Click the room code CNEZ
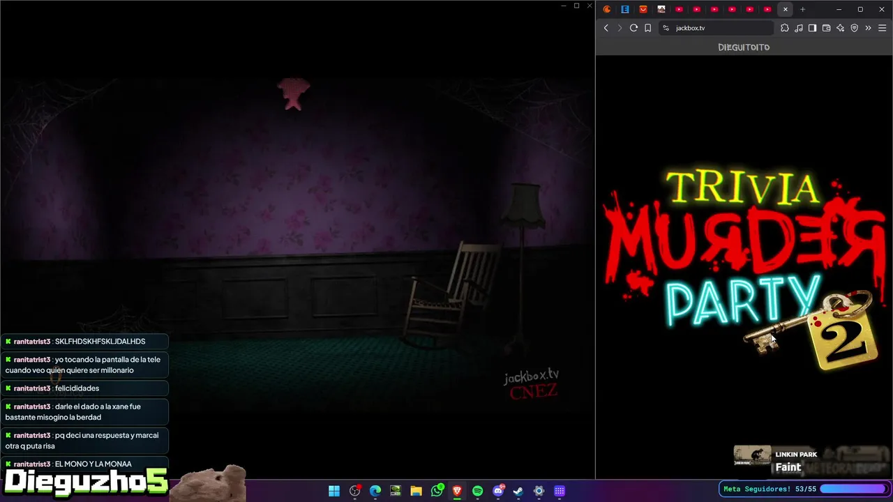Screen dimensions: 893x502 click(x=534, y=392)
